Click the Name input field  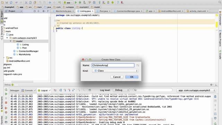[x=113, y=65]
